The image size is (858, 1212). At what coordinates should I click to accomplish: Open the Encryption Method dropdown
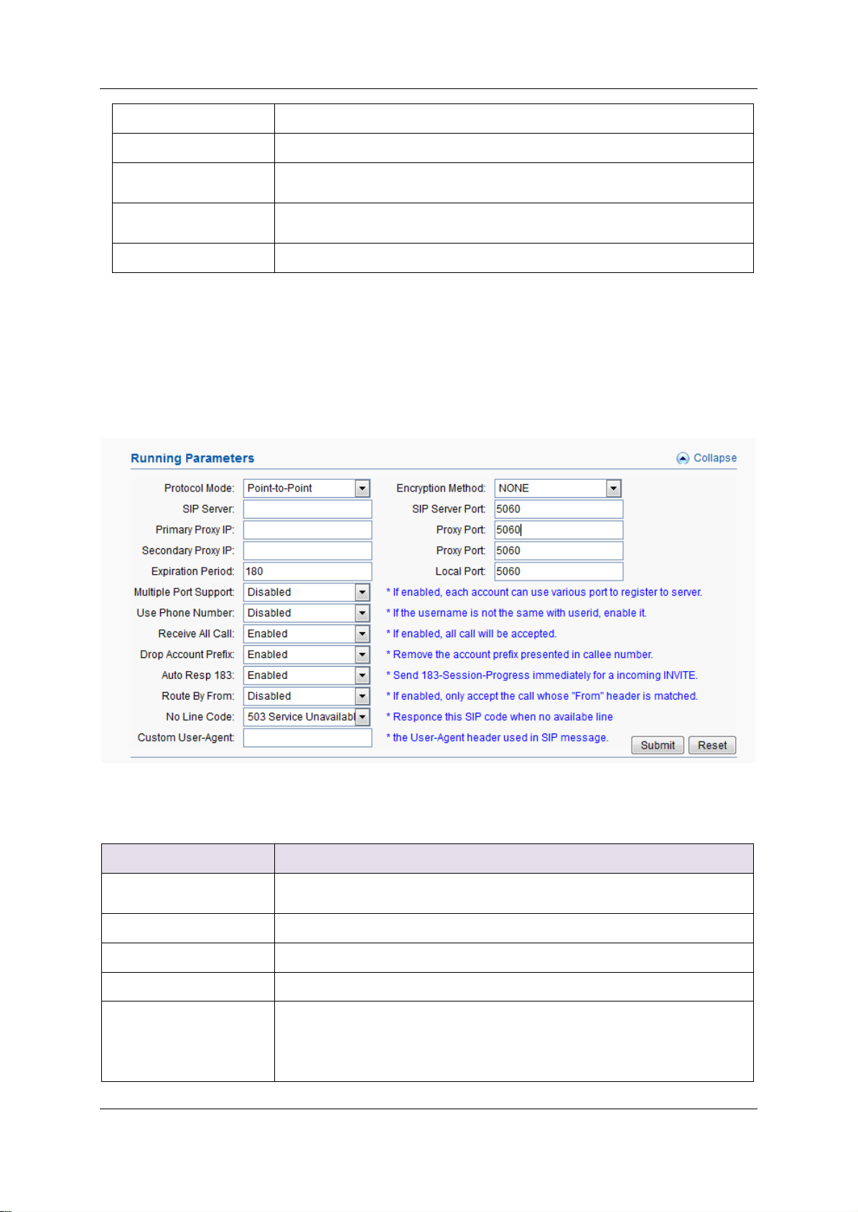pyautogui.click(x=558, y=489)
